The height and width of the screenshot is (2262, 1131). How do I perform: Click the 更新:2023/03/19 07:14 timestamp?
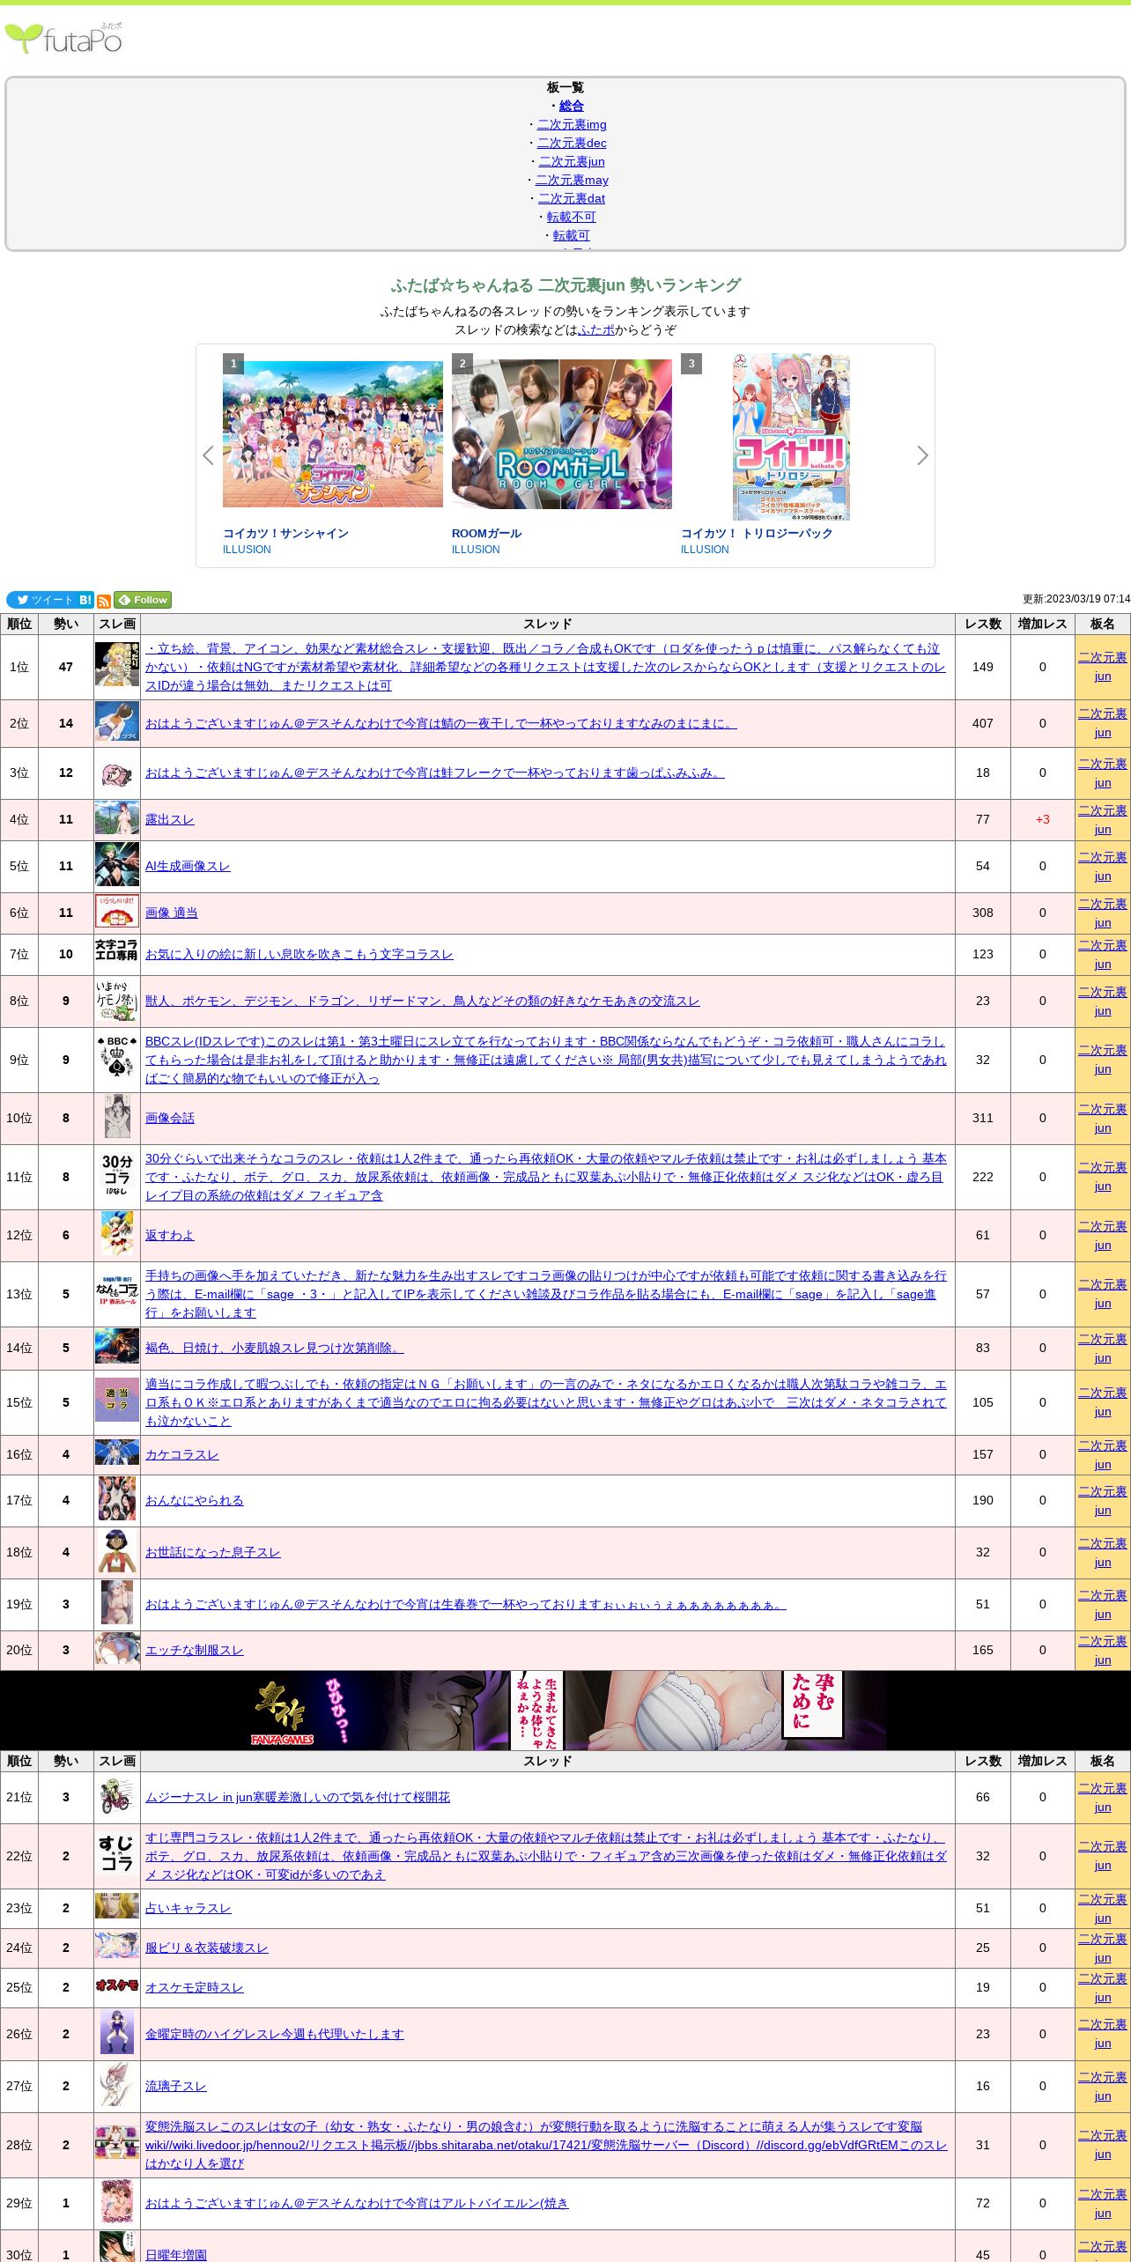click(1076, 599)
